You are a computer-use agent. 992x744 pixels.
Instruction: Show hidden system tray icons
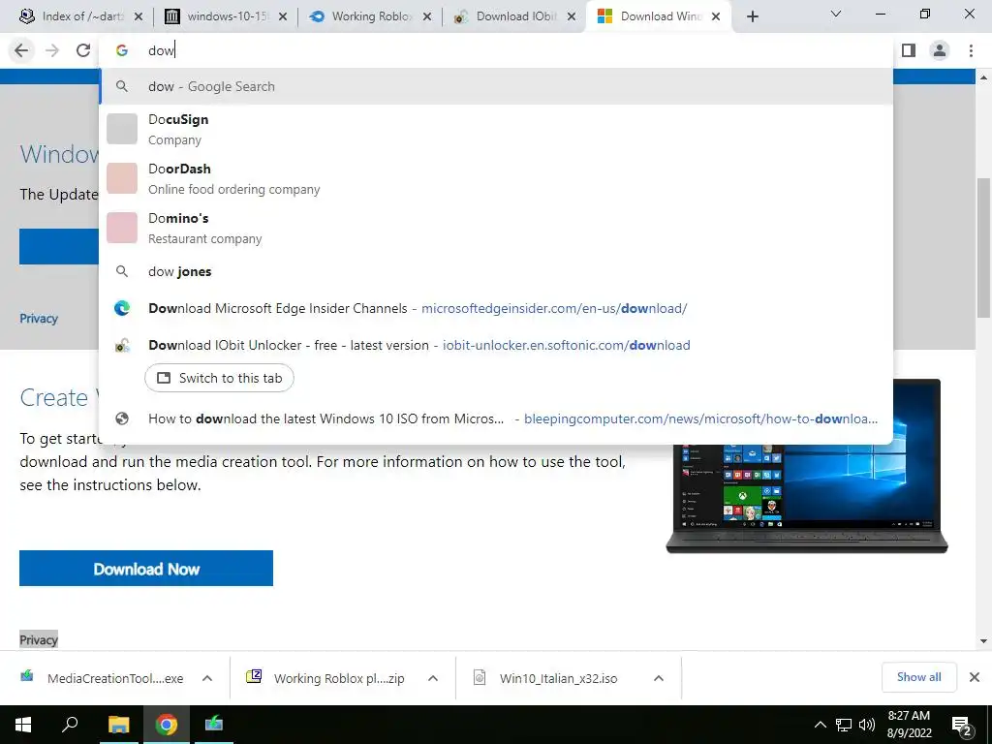pos(820,725)
